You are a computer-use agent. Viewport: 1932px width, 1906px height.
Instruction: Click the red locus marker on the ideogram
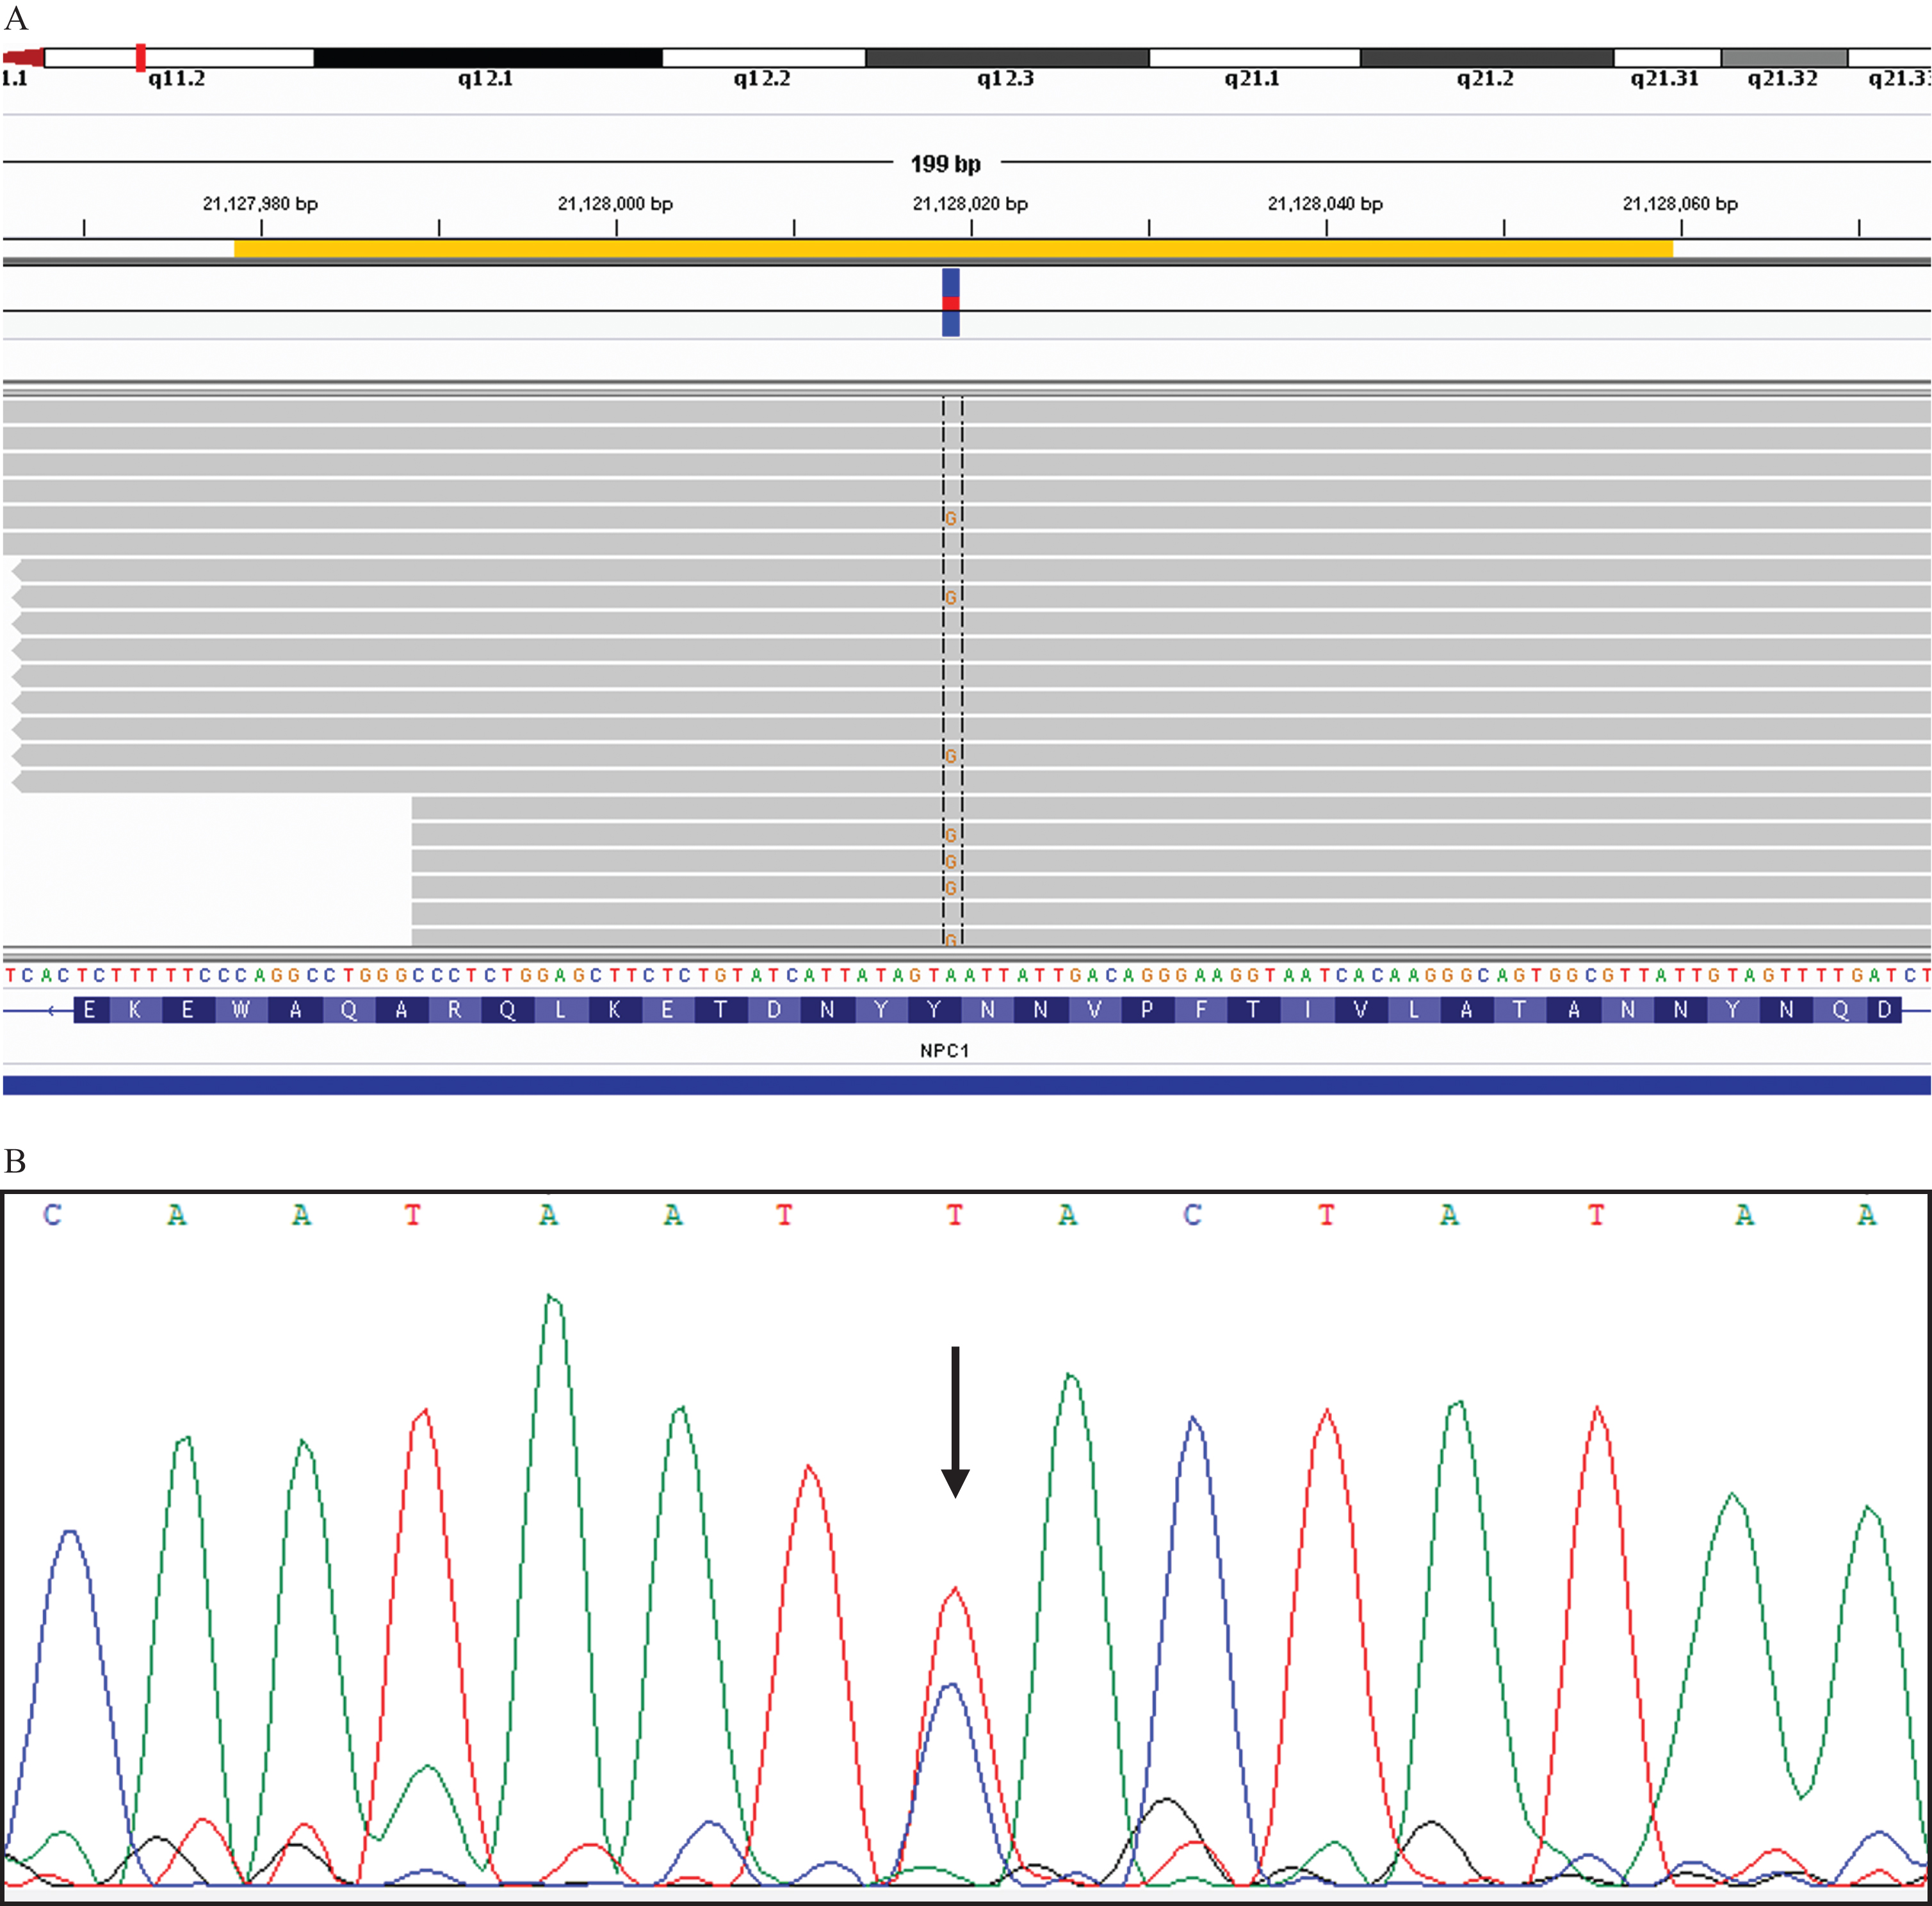point(141,57)
